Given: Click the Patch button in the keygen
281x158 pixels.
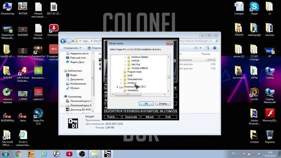Looking at the screenshot, I should 112,117.
